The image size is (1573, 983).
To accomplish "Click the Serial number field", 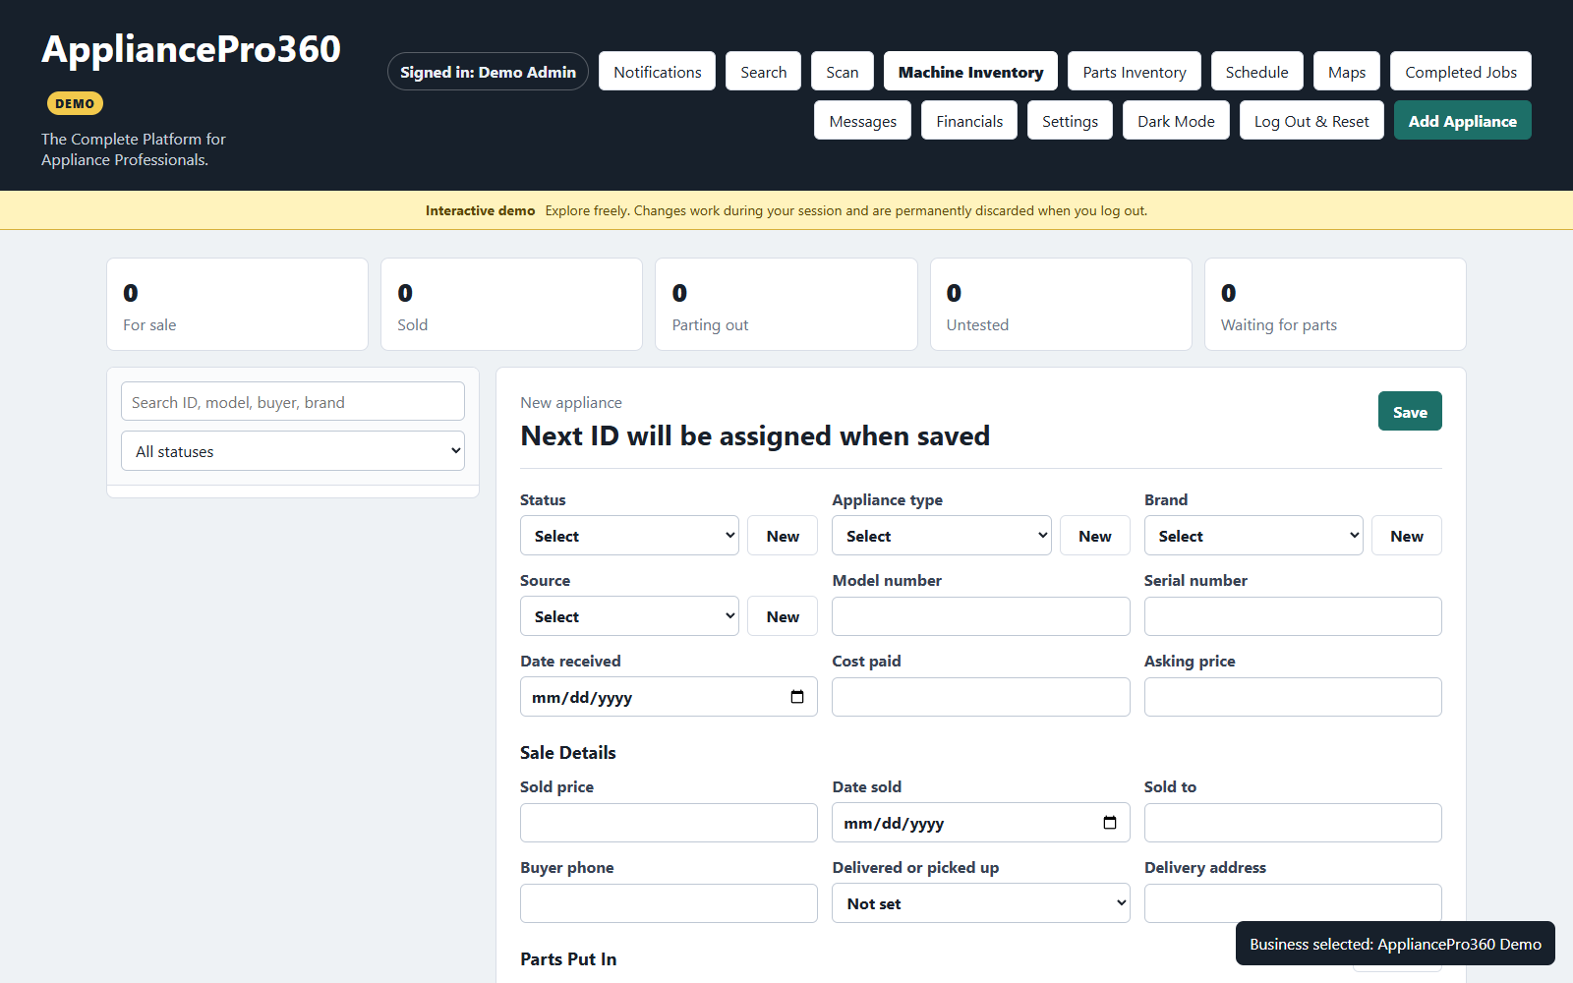I will [1293, 616].
